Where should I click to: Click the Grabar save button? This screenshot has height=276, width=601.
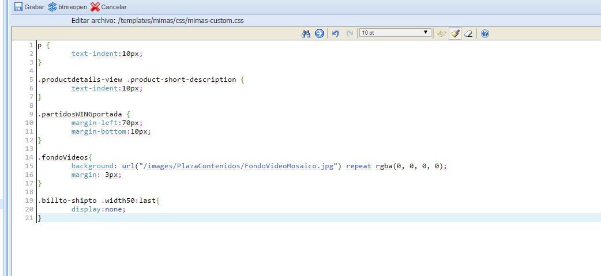click(x=29, y=7)
